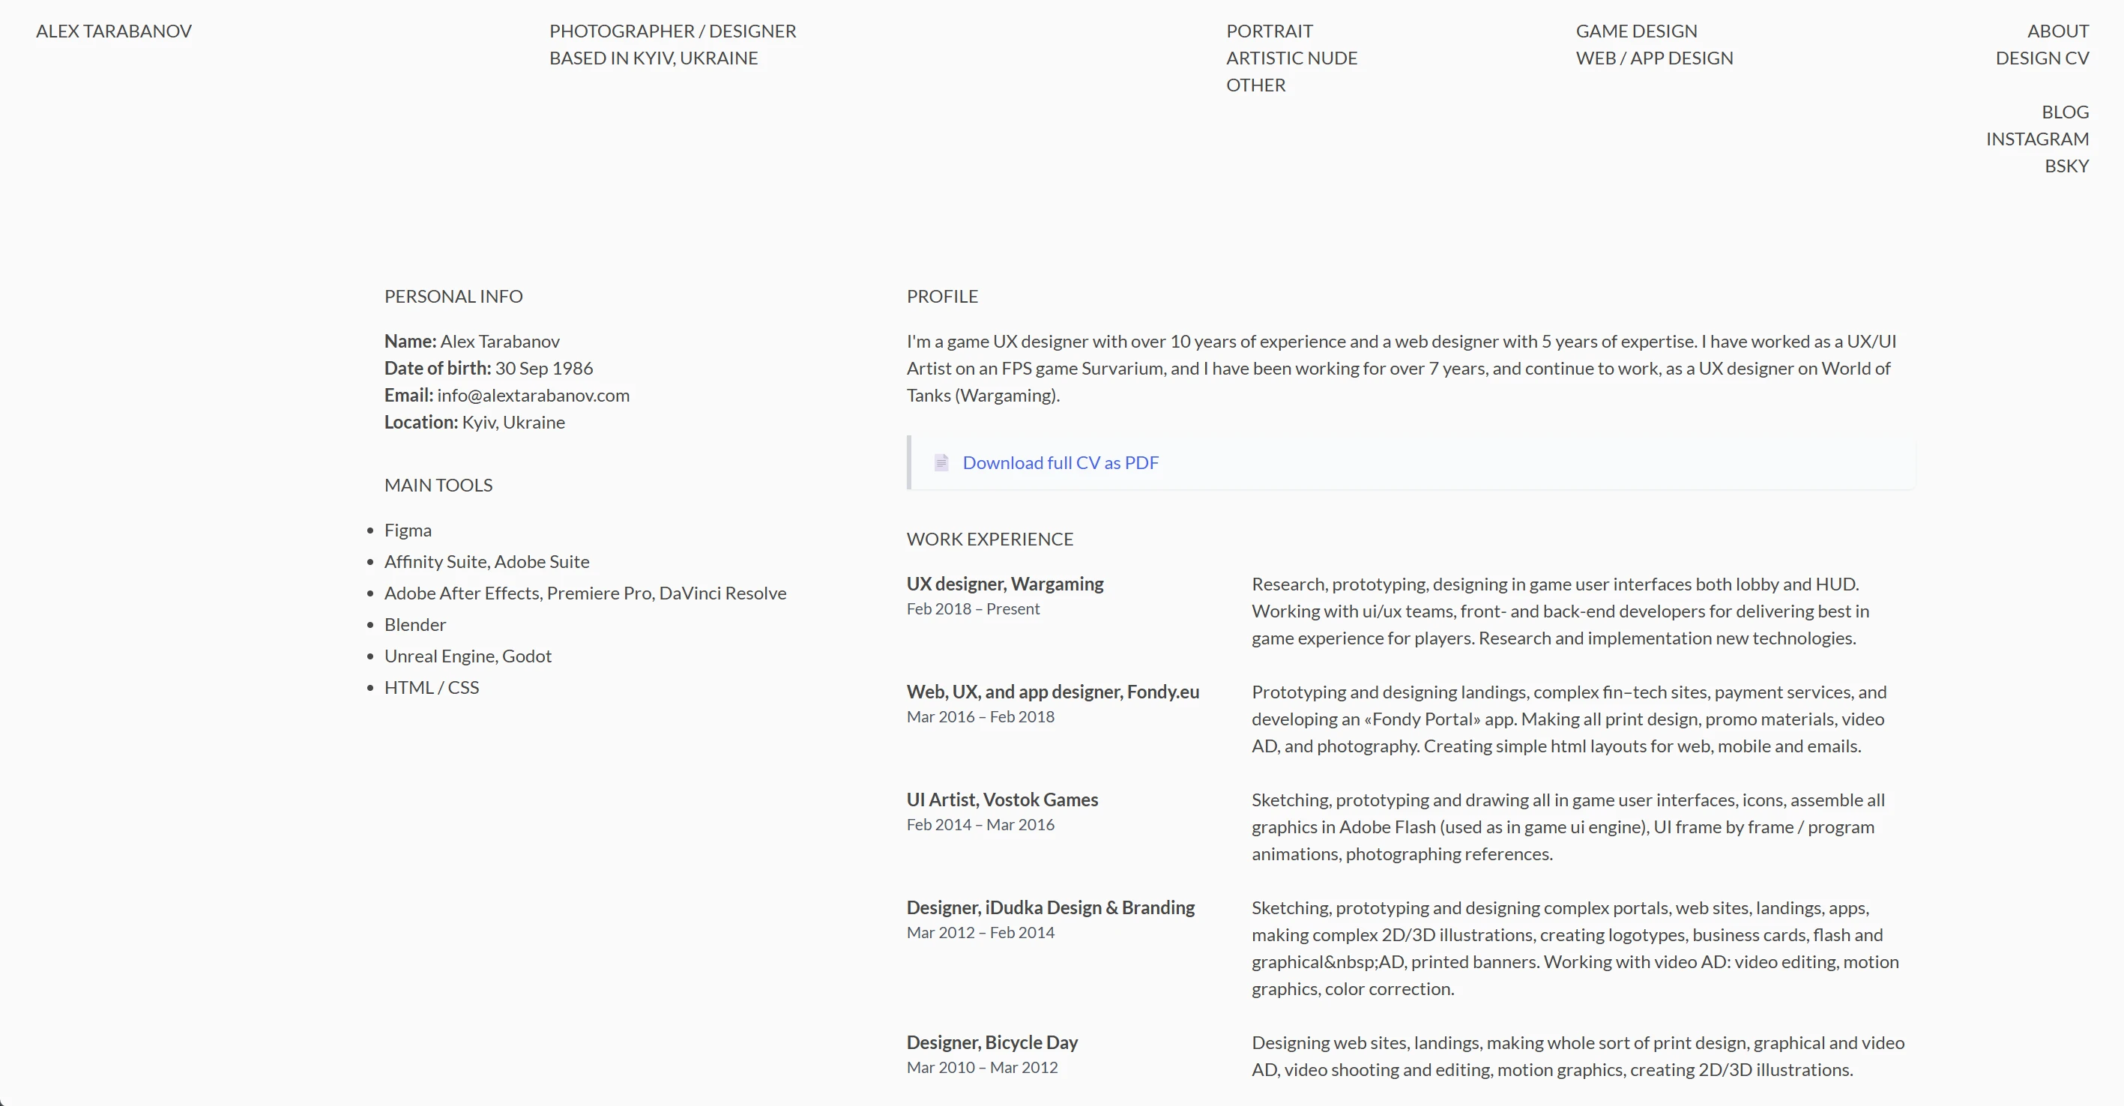Select Design CV in the navigation

[x=2042, y=58]
